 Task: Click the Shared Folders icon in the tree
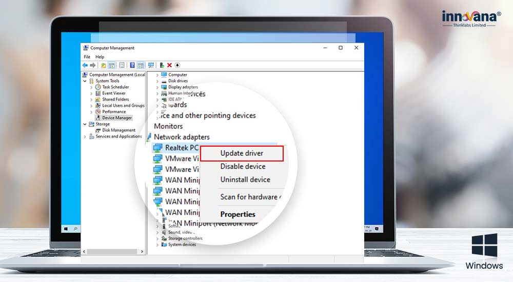pyautogui.click(x=98, y=99)
